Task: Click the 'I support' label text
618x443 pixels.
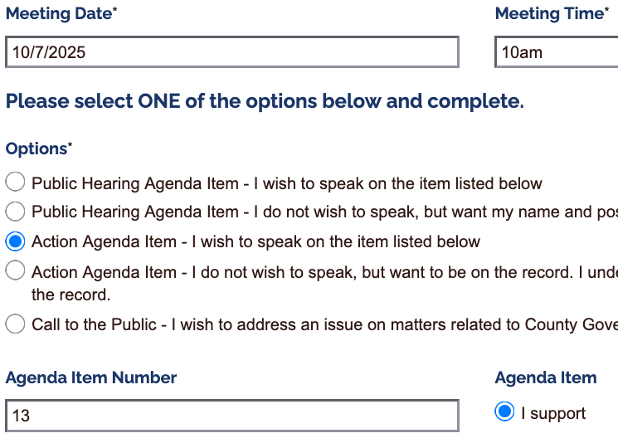Action: click(x=552, y=413)
